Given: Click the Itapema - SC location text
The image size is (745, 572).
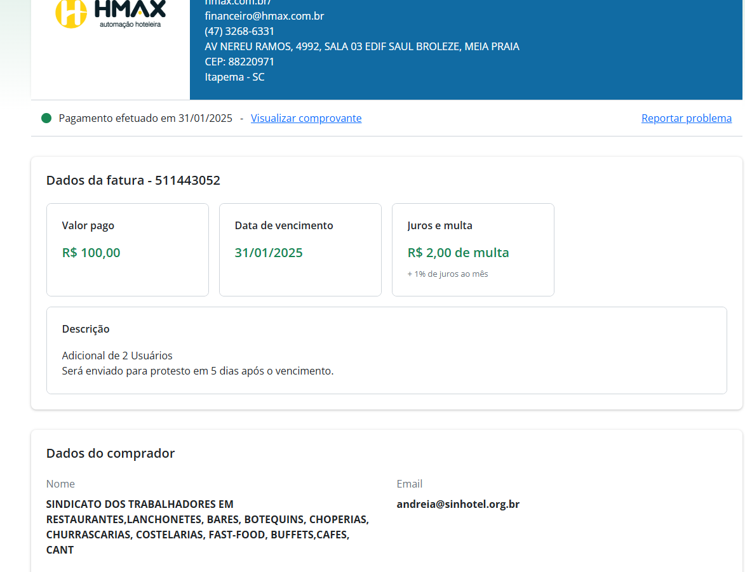Looking at the screenshot, I should 234,77.
